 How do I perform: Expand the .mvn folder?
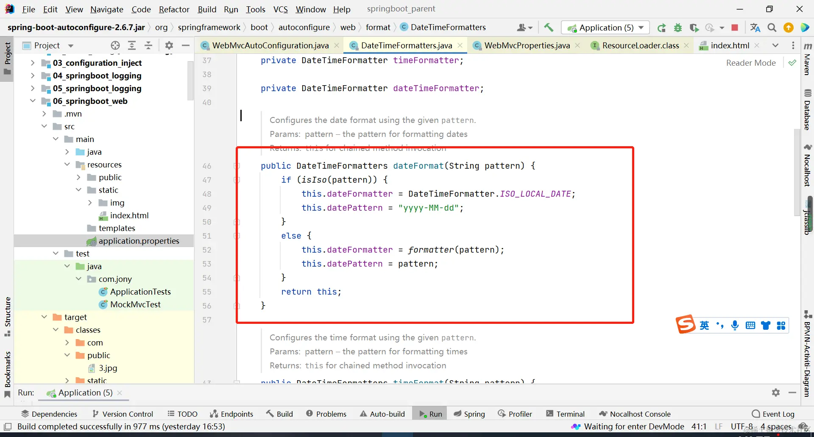click(x=44, y=114)
